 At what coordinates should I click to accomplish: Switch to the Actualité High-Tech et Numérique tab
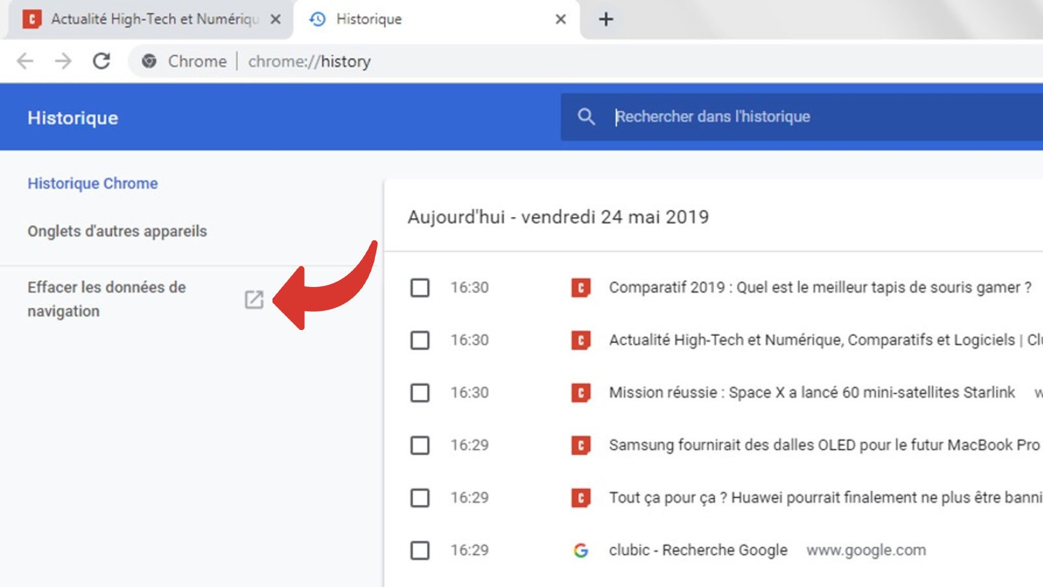point(150,20)
